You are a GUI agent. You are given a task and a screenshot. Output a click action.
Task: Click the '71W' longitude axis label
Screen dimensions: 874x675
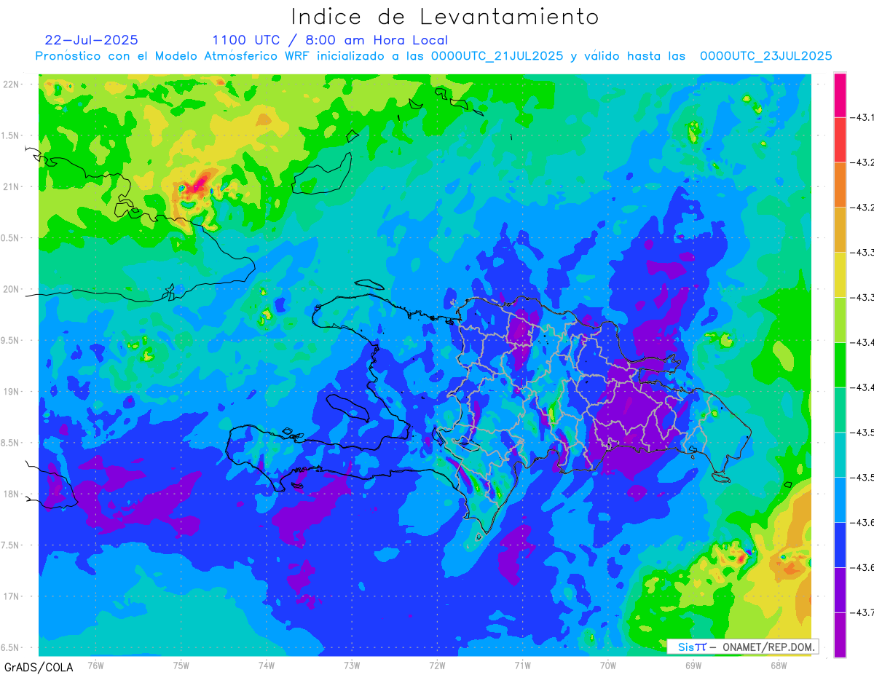(x=522, y=665)
